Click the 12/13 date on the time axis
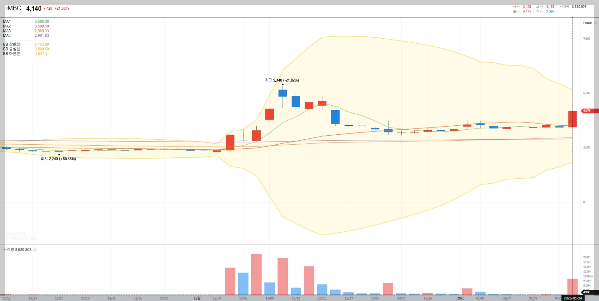599x301 pixels. [x=322, y=298]
